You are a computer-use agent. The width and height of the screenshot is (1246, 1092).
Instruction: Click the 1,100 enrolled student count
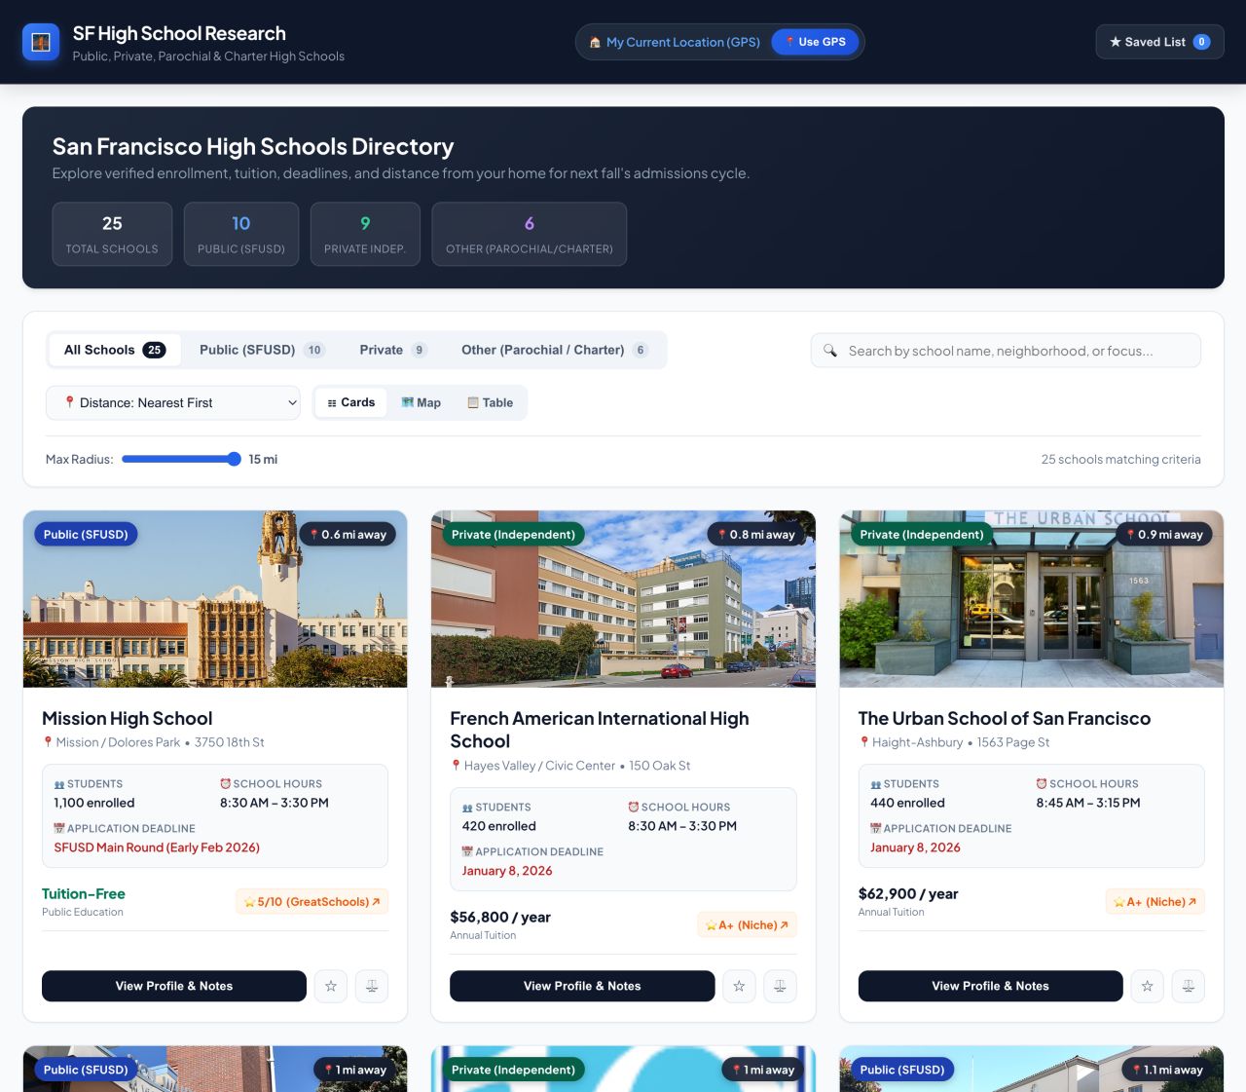94,803
